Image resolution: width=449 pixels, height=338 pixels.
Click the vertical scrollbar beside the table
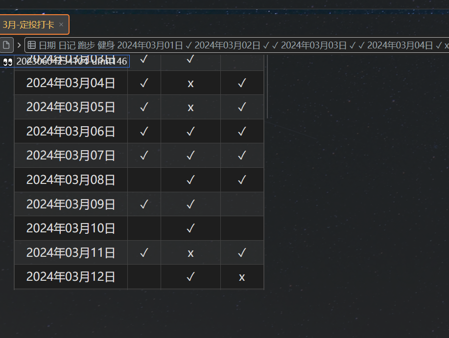[267, 88]
